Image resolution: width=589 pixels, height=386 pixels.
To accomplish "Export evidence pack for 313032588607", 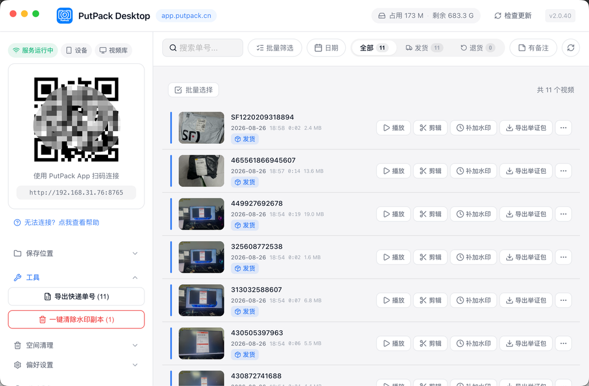I will (x=526, y=300).
